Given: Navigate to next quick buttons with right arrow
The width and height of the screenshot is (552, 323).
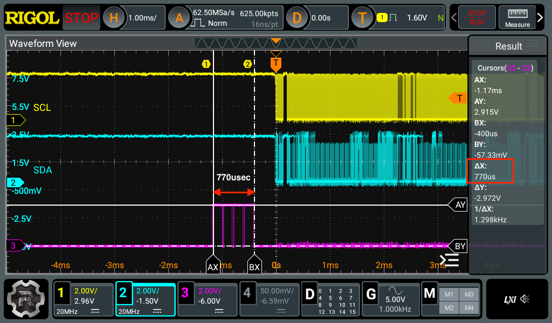Looking at the screenshot, I should pos(540,17).
